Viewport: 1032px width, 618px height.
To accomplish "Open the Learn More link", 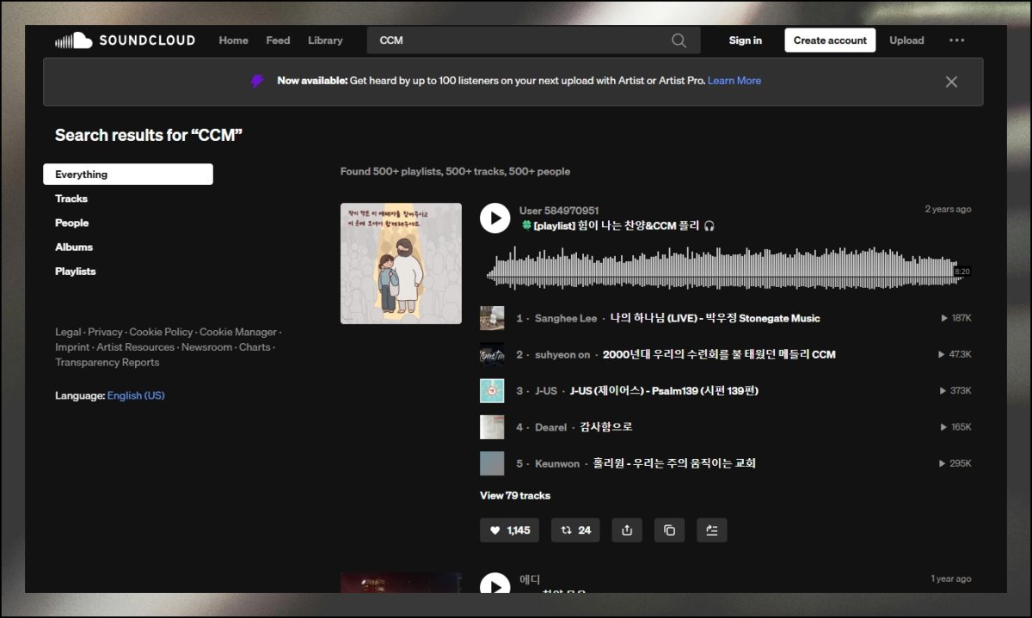I will (734, 81).
